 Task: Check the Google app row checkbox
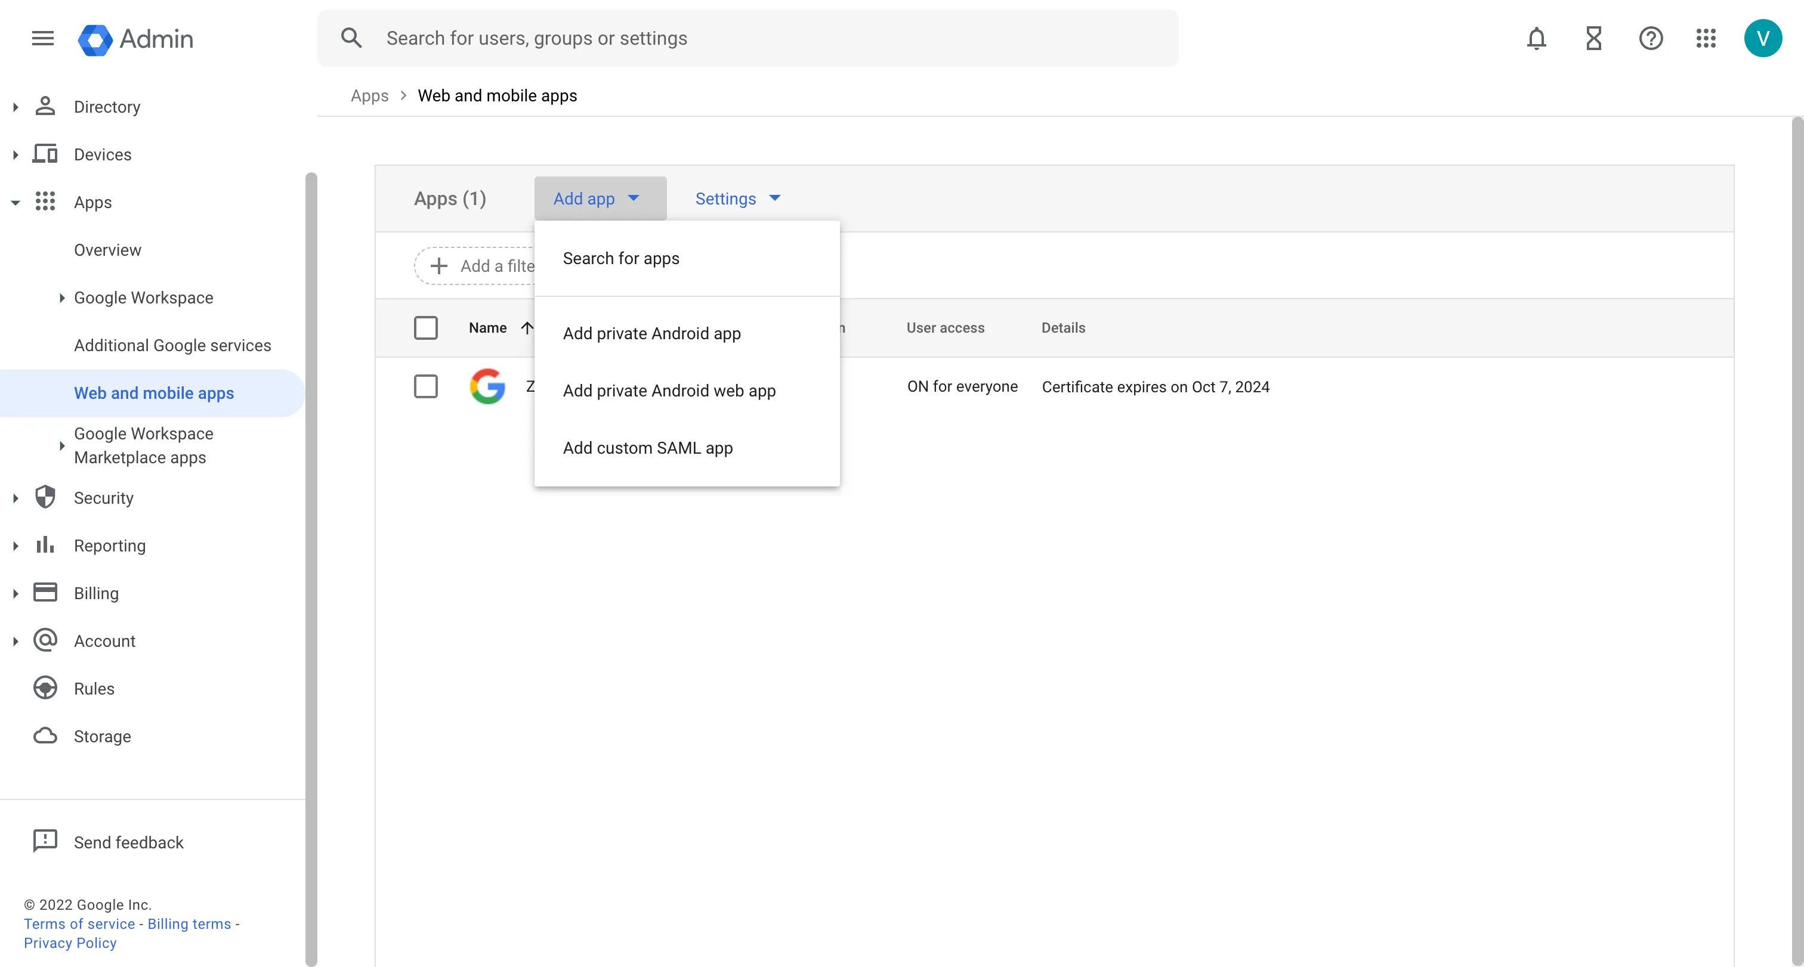click(425, 386)
